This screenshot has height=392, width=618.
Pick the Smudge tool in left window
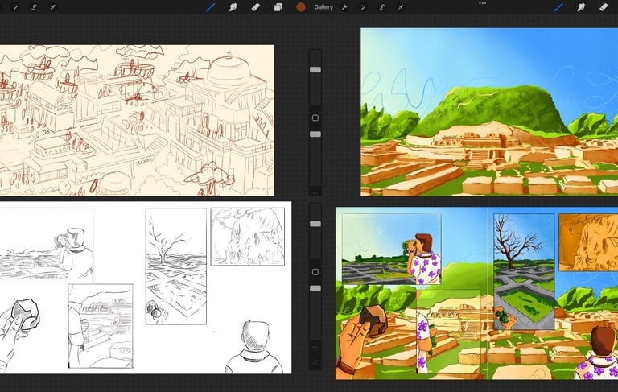coord(233,7)
